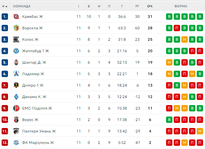The height and width of the screenshot is (149, 205).
Task: Click the rank 1 position badge
Action: (5, 17)
